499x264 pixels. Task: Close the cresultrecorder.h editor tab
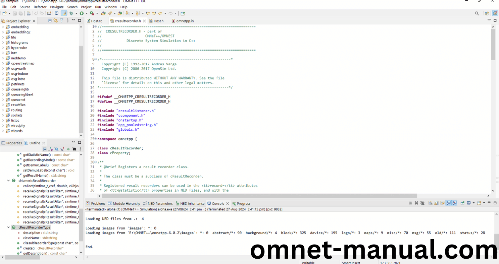[x=144, y=21]
